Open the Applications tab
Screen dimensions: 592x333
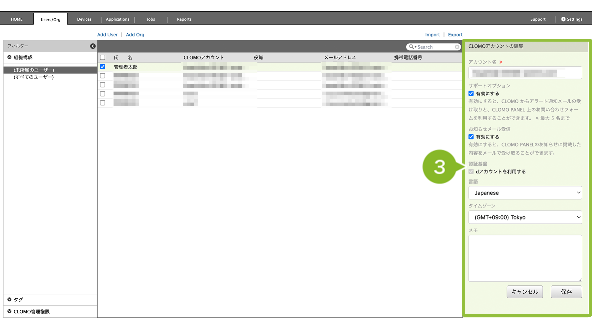click(118, 19)
